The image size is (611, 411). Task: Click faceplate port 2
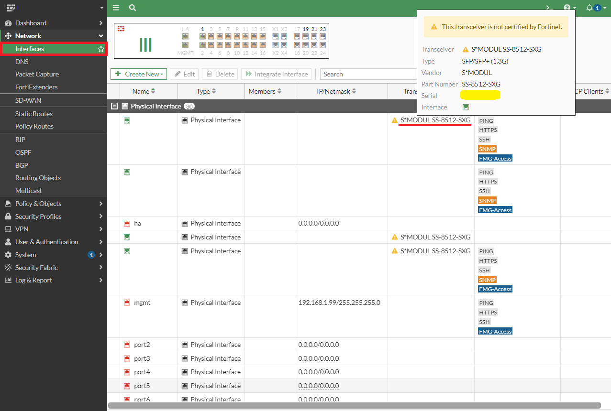[x=202, y=45]
